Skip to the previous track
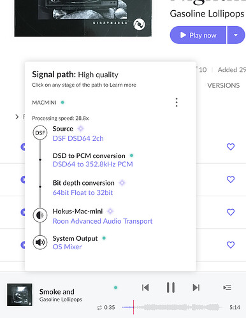246x318 pixels. [145, 287]
